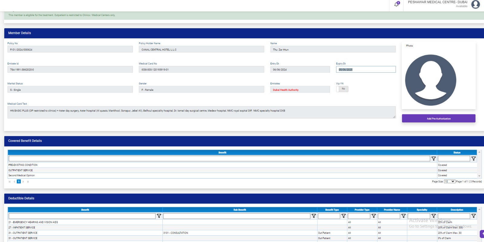Filter the Covered Benefit column
Viewport: 484px width, 242px height.
pyautogui.click(x=433, y=159)
